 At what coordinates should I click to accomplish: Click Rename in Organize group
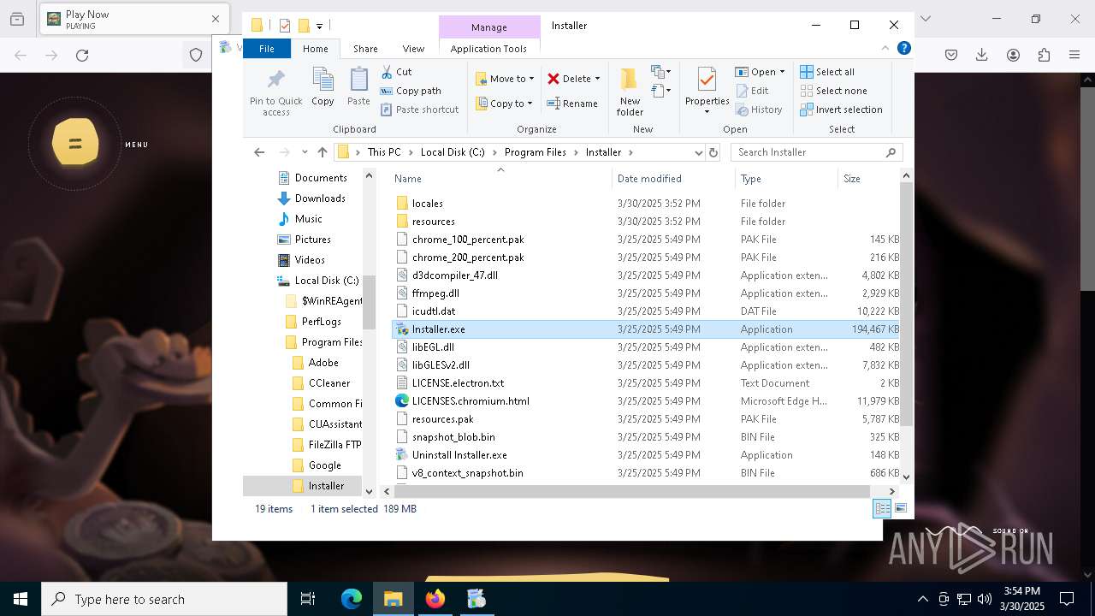tap(572, 104)
